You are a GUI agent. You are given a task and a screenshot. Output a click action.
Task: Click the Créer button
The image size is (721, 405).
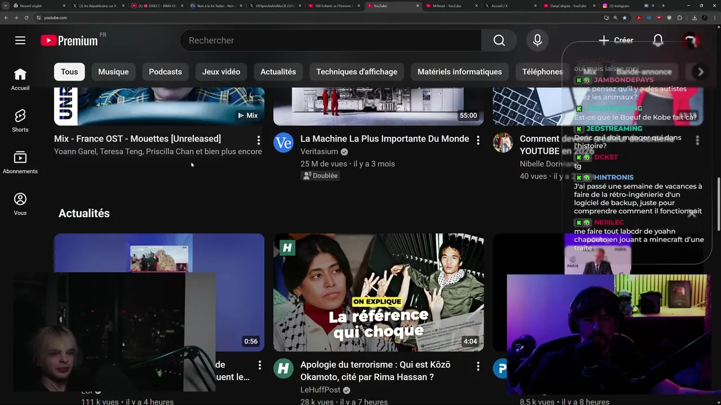[x=616, y=40]
